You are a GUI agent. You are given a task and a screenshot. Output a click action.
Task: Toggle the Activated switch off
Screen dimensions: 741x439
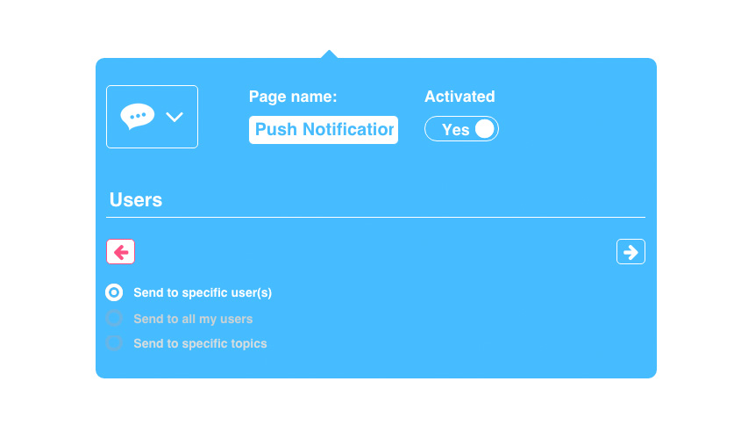[x=461, y=129]
